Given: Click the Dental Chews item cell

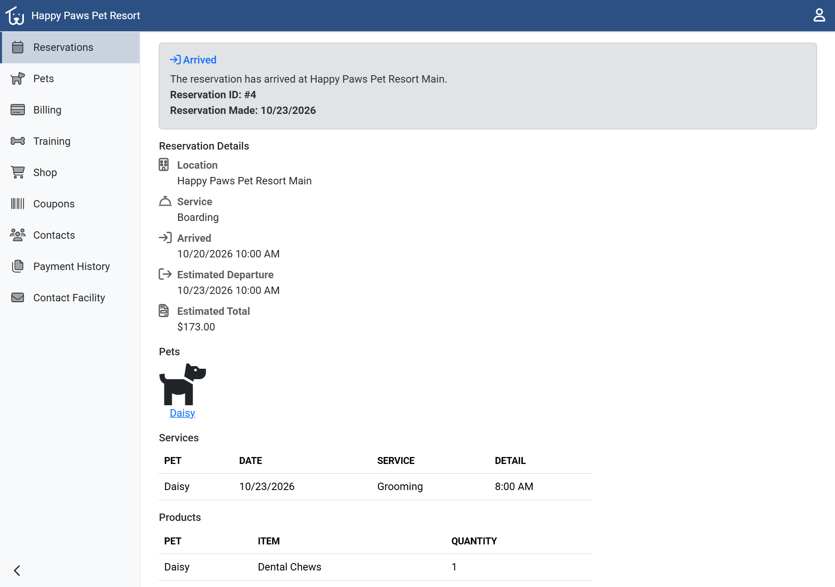Looking at the screenshot, I should (290, 567).
